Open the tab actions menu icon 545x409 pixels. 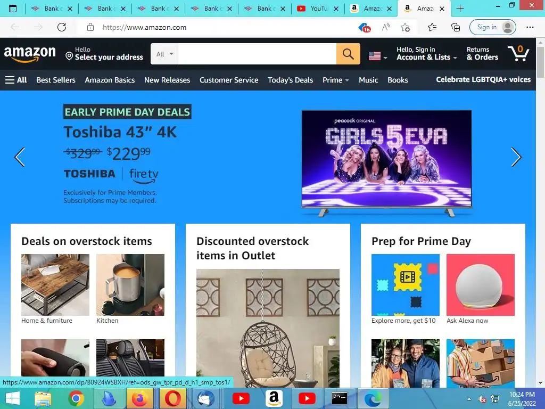(x=13, y=9)
